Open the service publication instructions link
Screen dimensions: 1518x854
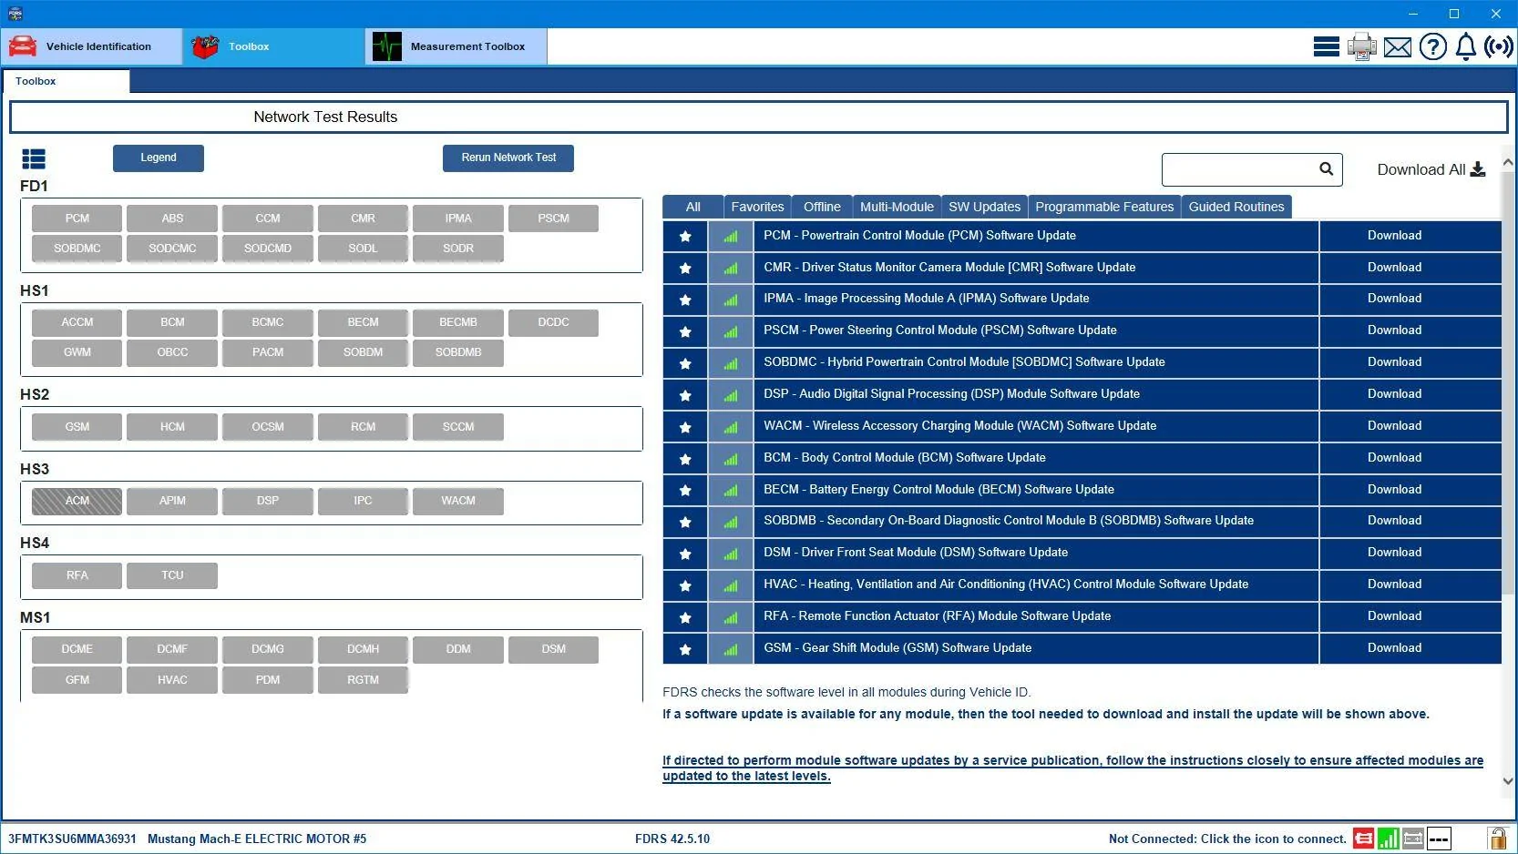[x=1072, y=768]
